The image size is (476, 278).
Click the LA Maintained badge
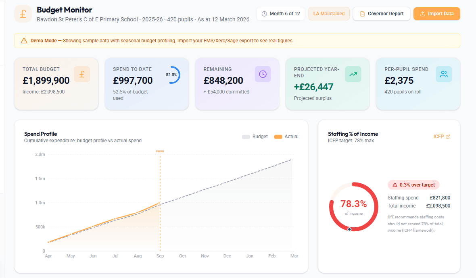(x=329, y=14)
